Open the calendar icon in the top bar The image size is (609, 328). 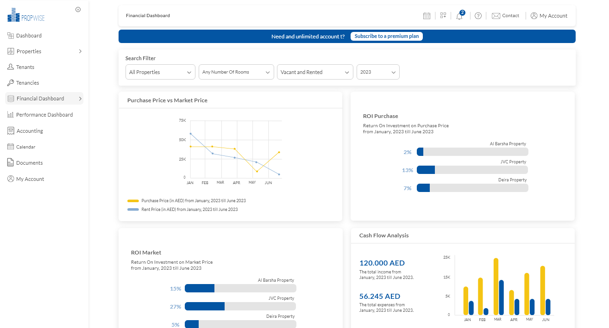click(x=427, y=15)
